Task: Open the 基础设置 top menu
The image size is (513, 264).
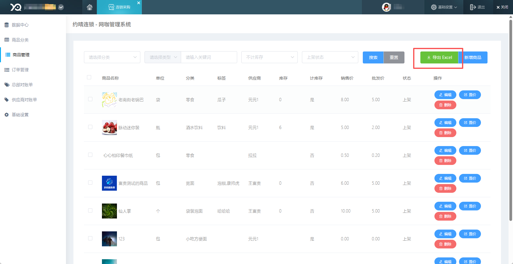Action: [x=444, y=7]
